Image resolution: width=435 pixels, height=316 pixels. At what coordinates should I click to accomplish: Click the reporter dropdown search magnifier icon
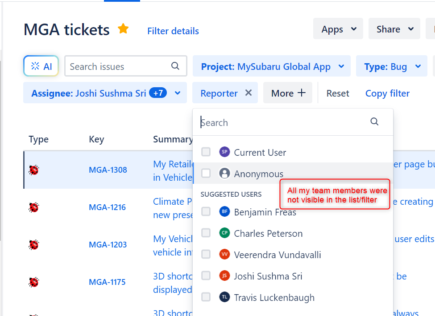click(x=374, y=122)
